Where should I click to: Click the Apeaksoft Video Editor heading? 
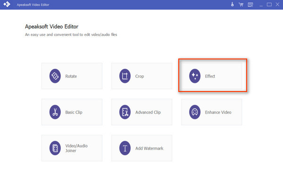point(51,26)
